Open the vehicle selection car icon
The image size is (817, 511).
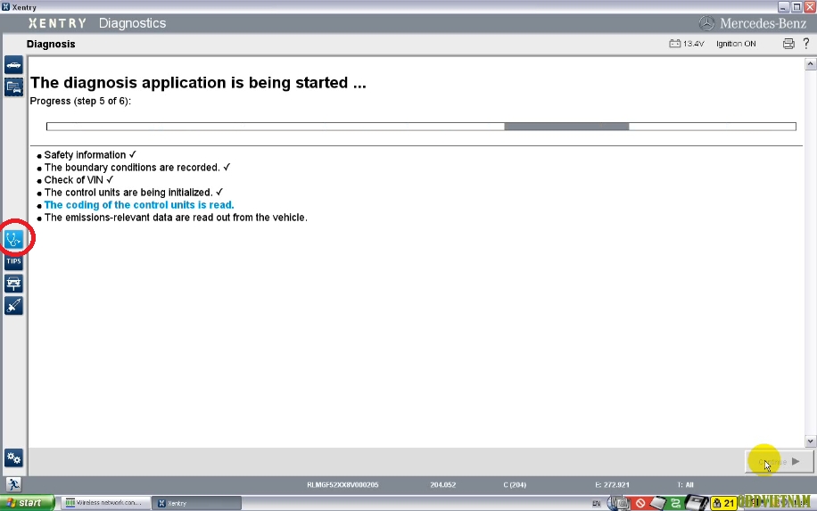pyautogui.click(x=13, y=65)
